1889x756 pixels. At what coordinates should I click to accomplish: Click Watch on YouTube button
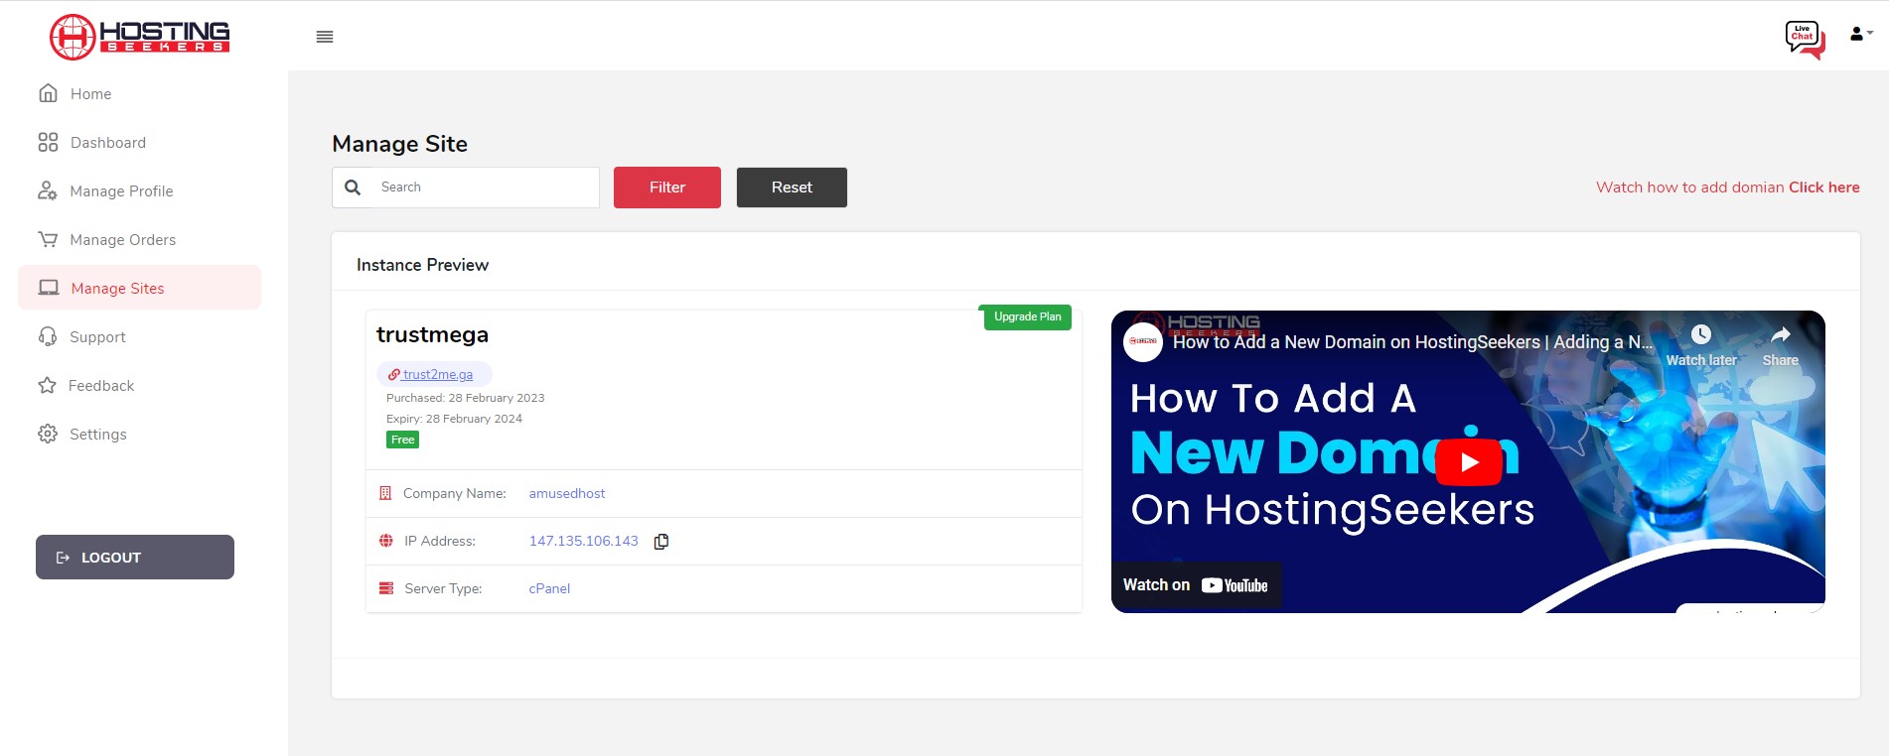click(x=1196, y=585)
